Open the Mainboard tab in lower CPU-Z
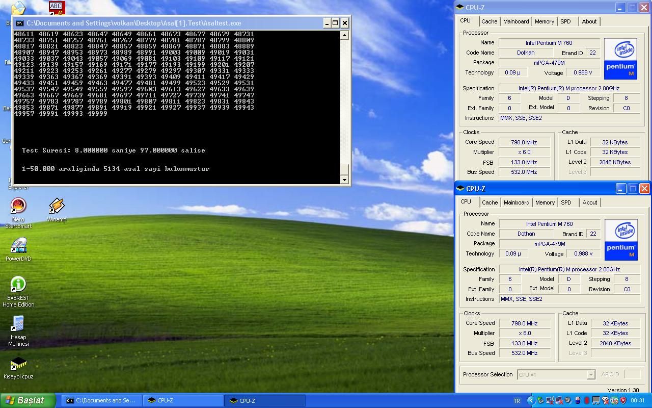The image size is (652, 408). 517,202
